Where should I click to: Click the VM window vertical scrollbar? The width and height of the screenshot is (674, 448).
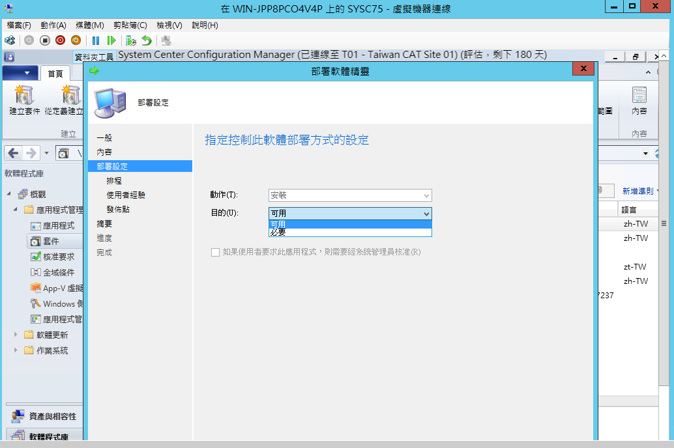click(x=664, y=223)
